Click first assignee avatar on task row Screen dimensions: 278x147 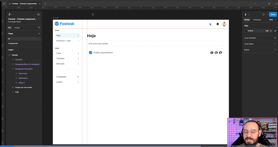coord(212,53)
